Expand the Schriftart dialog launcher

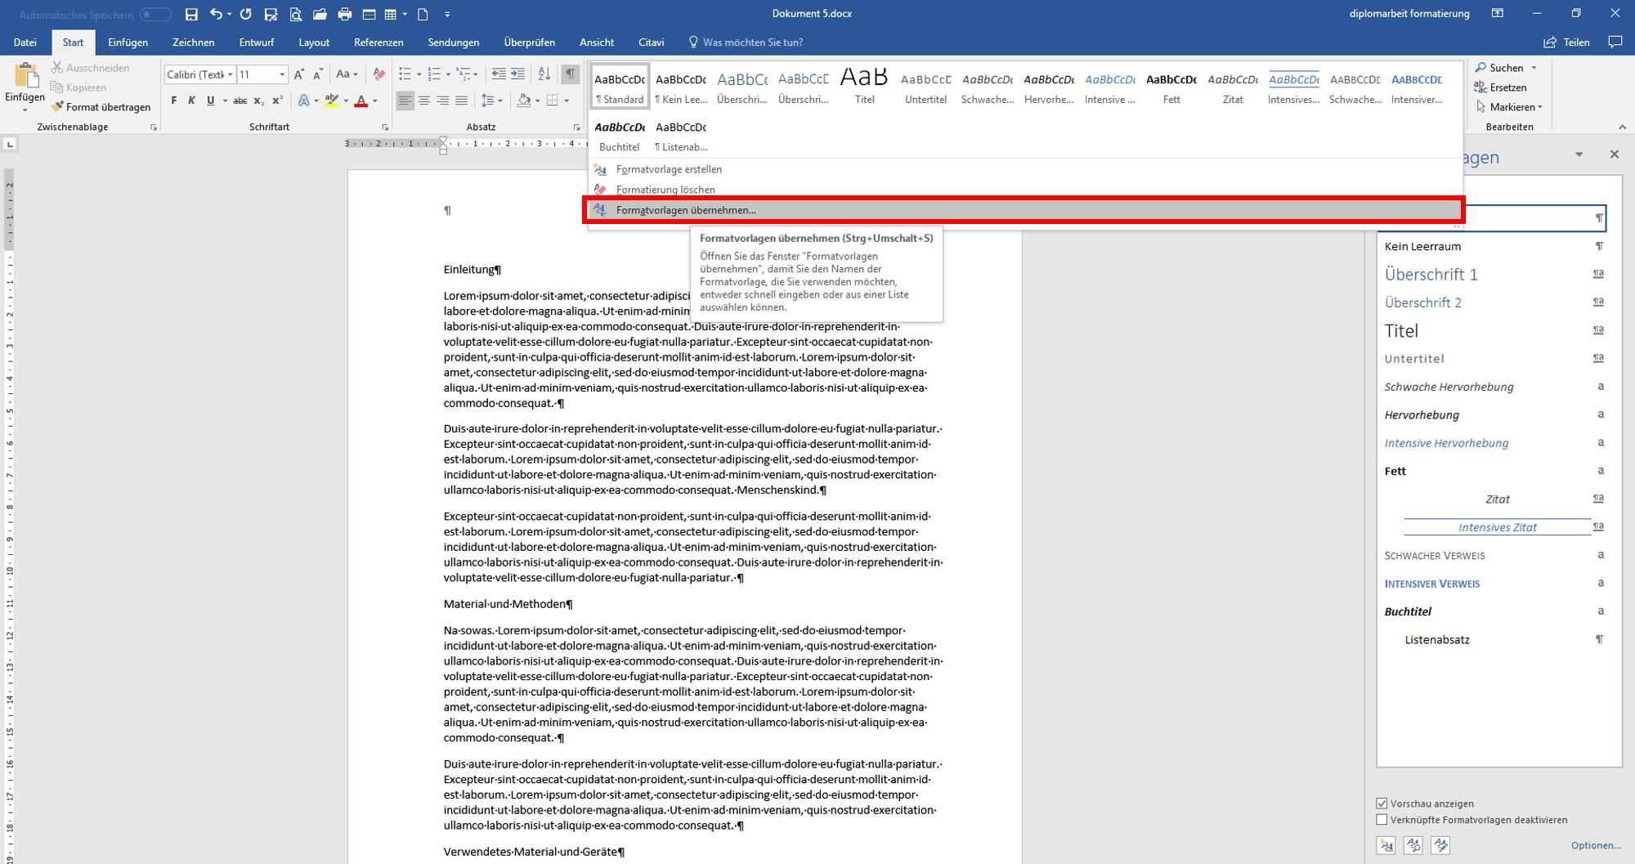pos(385,128)
